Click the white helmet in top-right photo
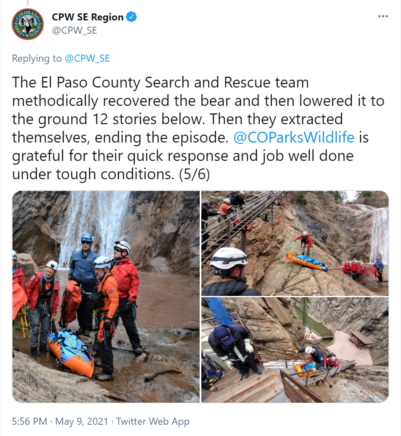The image size is (401, 436). 229,258
